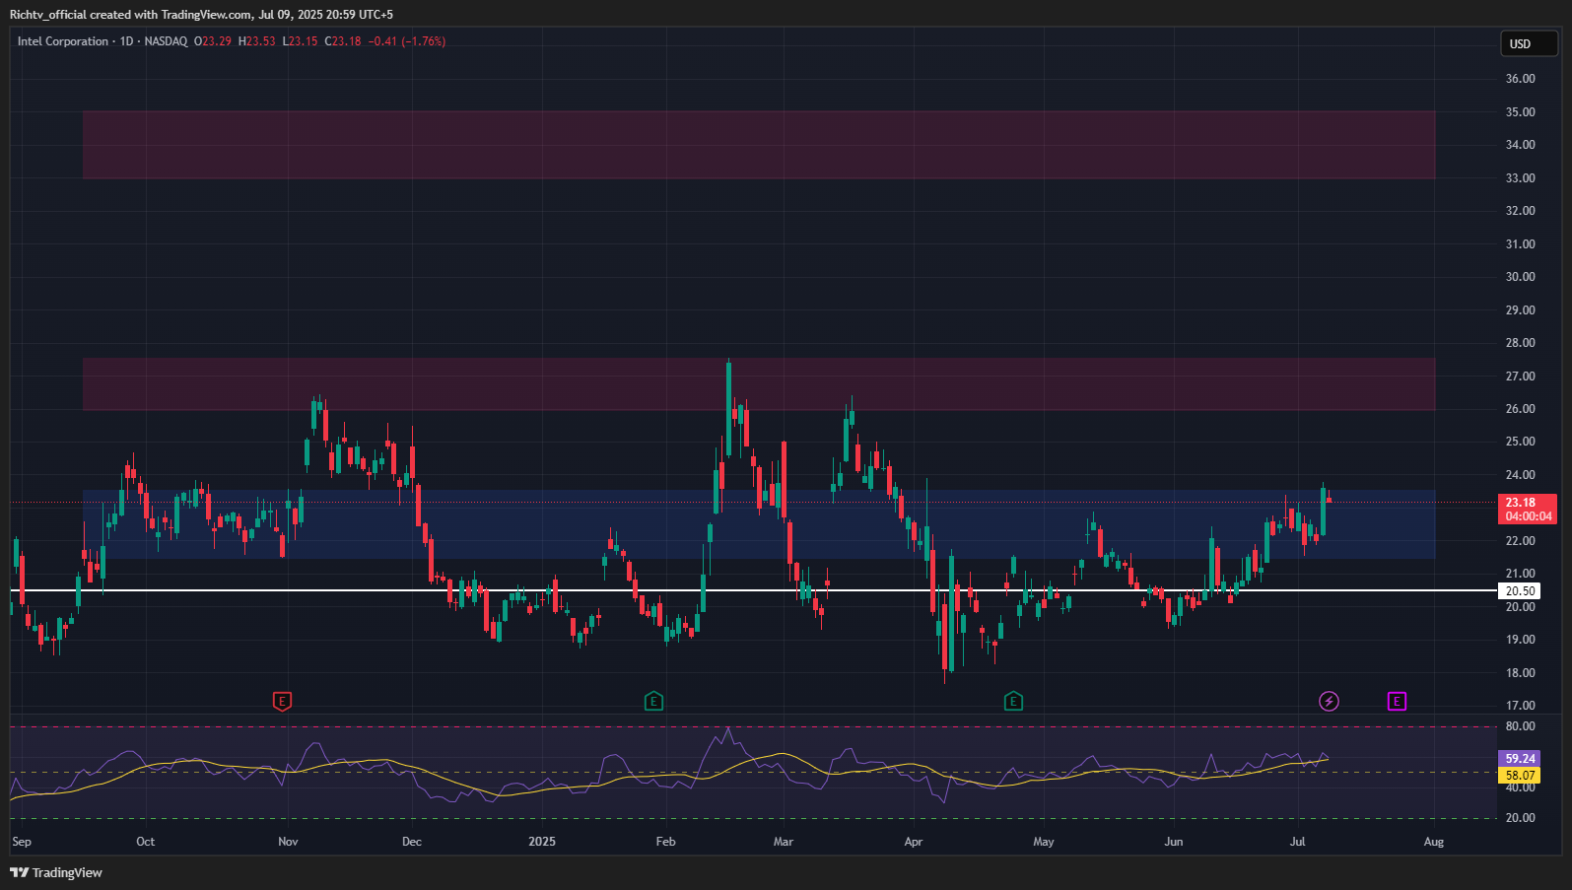Image resolution: width=1572 pixels, height=890 pixels.
Task: Click the Oct label on time axis
Action: tap(146, 842)
